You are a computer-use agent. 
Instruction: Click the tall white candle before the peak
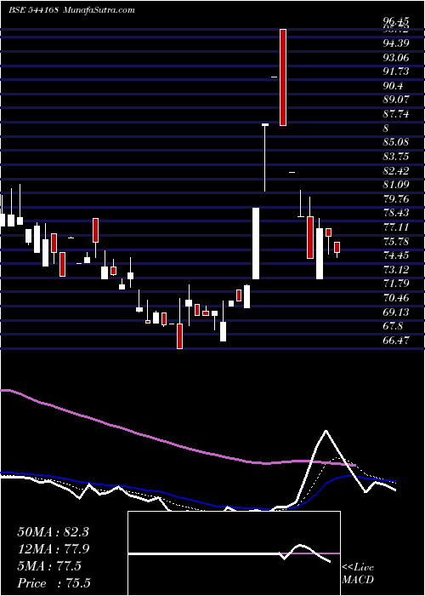coord(256,244)
